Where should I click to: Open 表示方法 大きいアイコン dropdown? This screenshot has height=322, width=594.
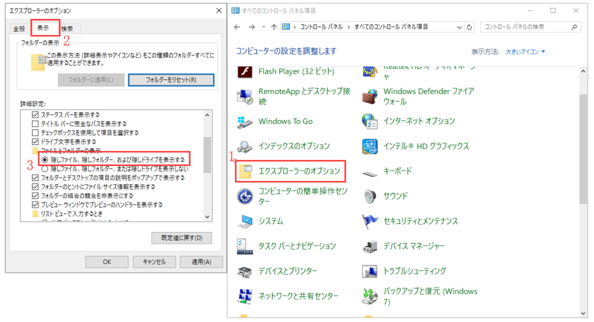pyautogui.click(x=526, y=52)
